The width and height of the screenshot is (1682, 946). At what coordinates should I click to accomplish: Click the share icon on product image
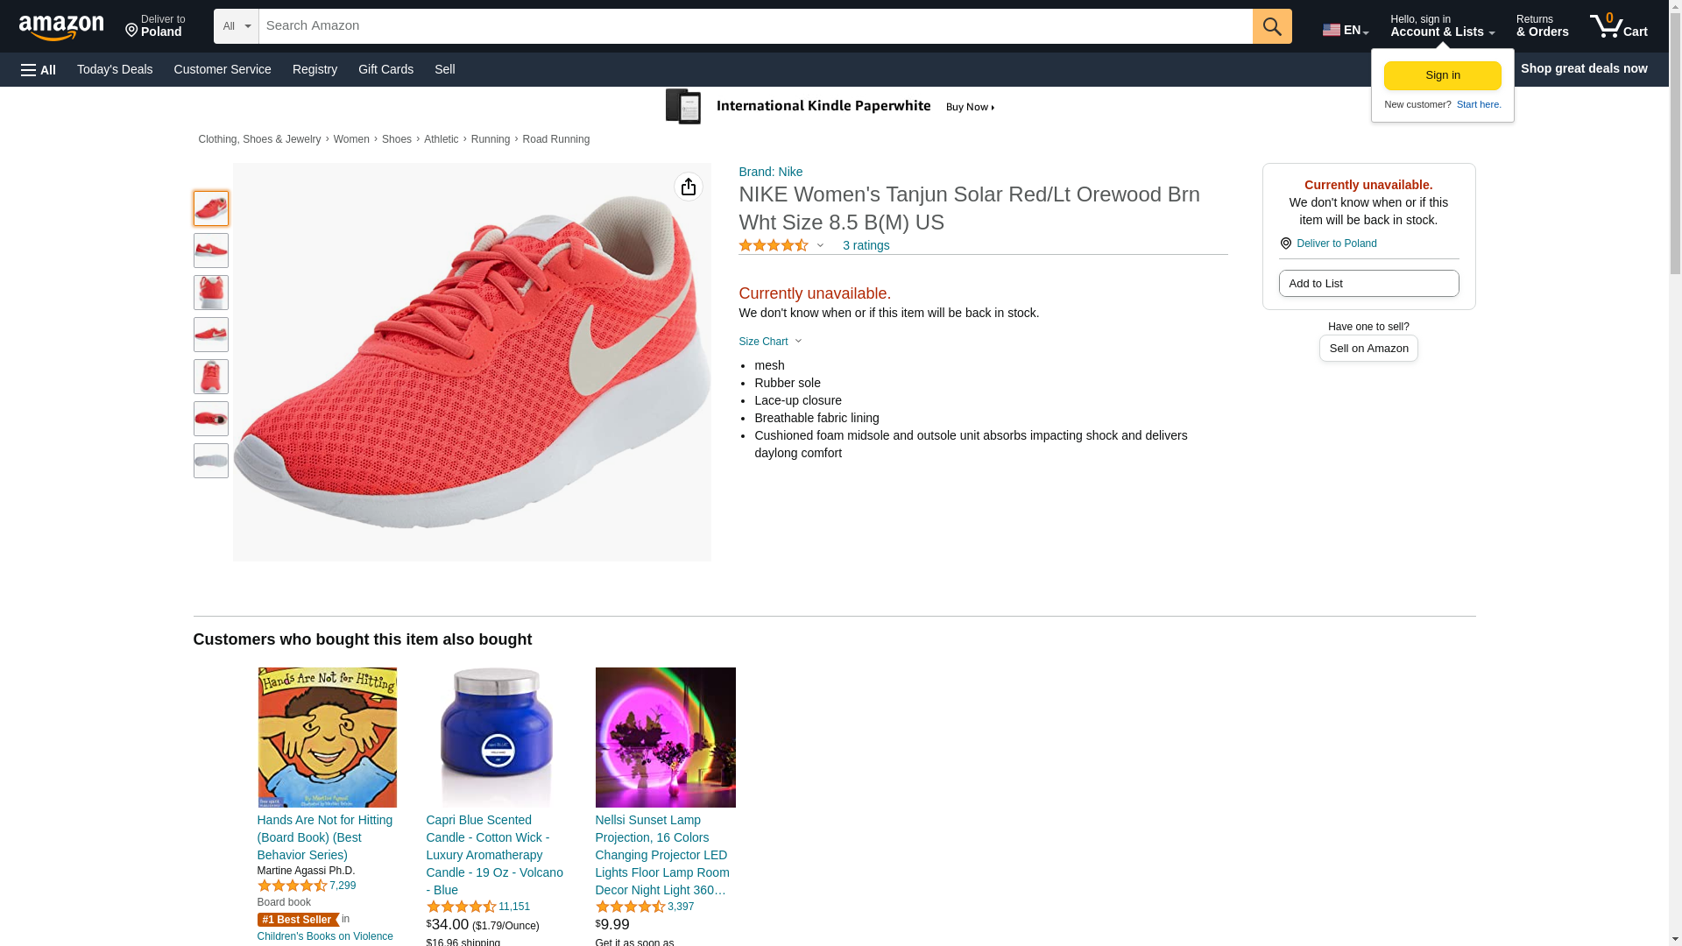[688, 187]
